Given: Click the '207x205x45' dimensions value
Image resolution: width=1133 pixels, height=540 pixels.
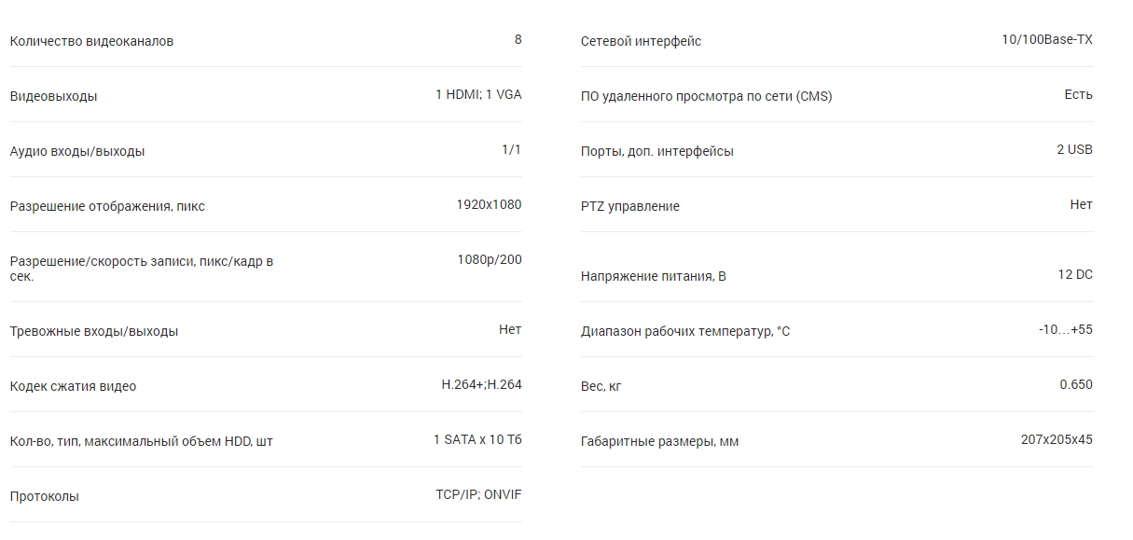Looking at the screenshot, I should pos(1057,439).
